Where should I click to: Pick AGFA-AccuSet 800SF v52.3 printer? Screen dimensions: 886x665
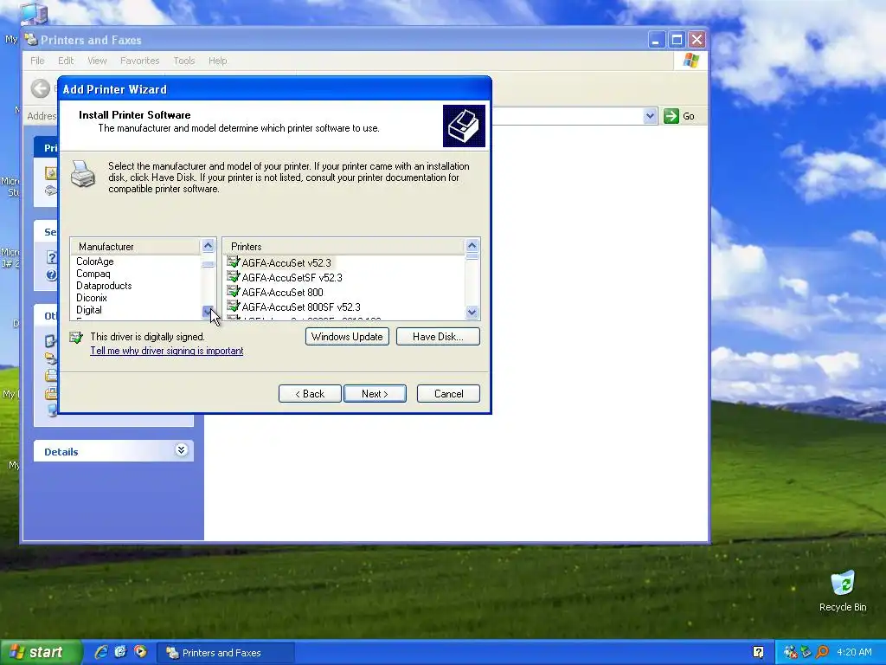[x=301, y=307]
